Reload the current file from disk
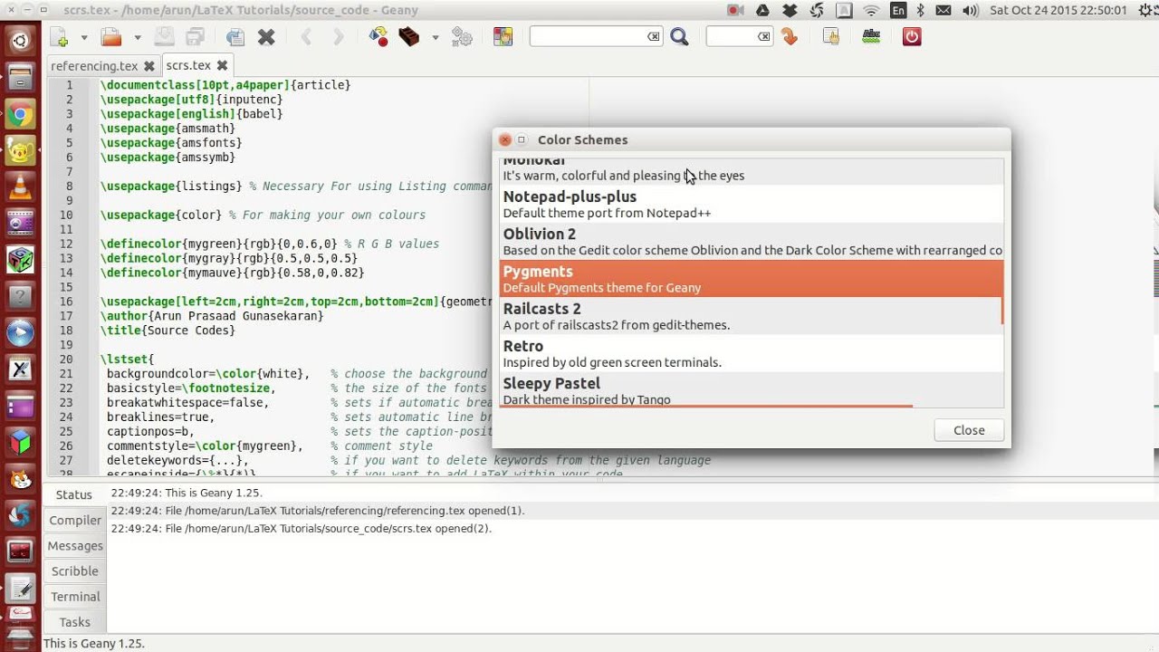 235,37
